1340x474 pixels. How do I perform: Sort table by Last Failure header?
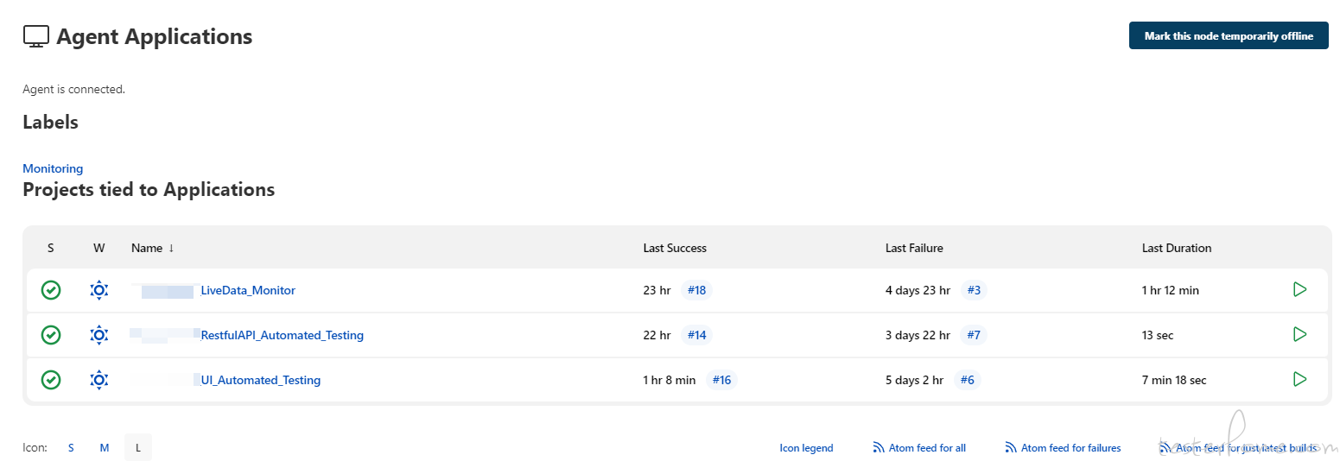pyautogui.click(x=914, y=248)
